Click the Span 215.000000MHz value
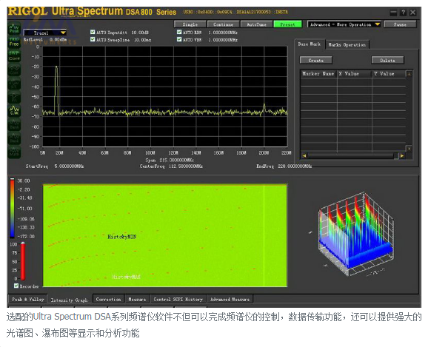This screenshot has width=428, height=347. pos(176,160)
